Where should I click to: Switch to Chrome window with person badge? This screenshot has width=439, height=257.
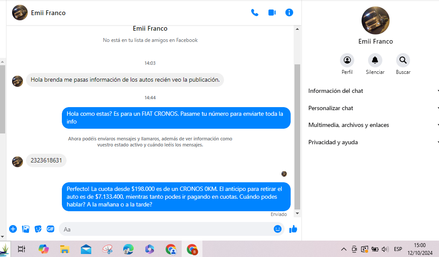[x=171, y=249]
